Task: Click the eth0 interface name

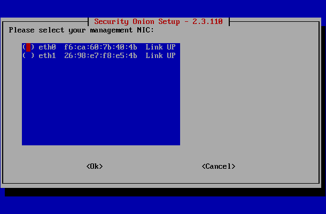Action: click(x=47, y=47)
